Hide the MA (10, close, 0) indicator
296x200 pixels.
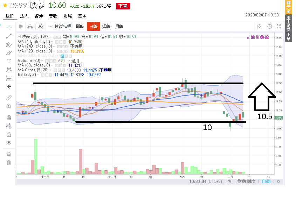pyautogui.click(x=57, y=42)
